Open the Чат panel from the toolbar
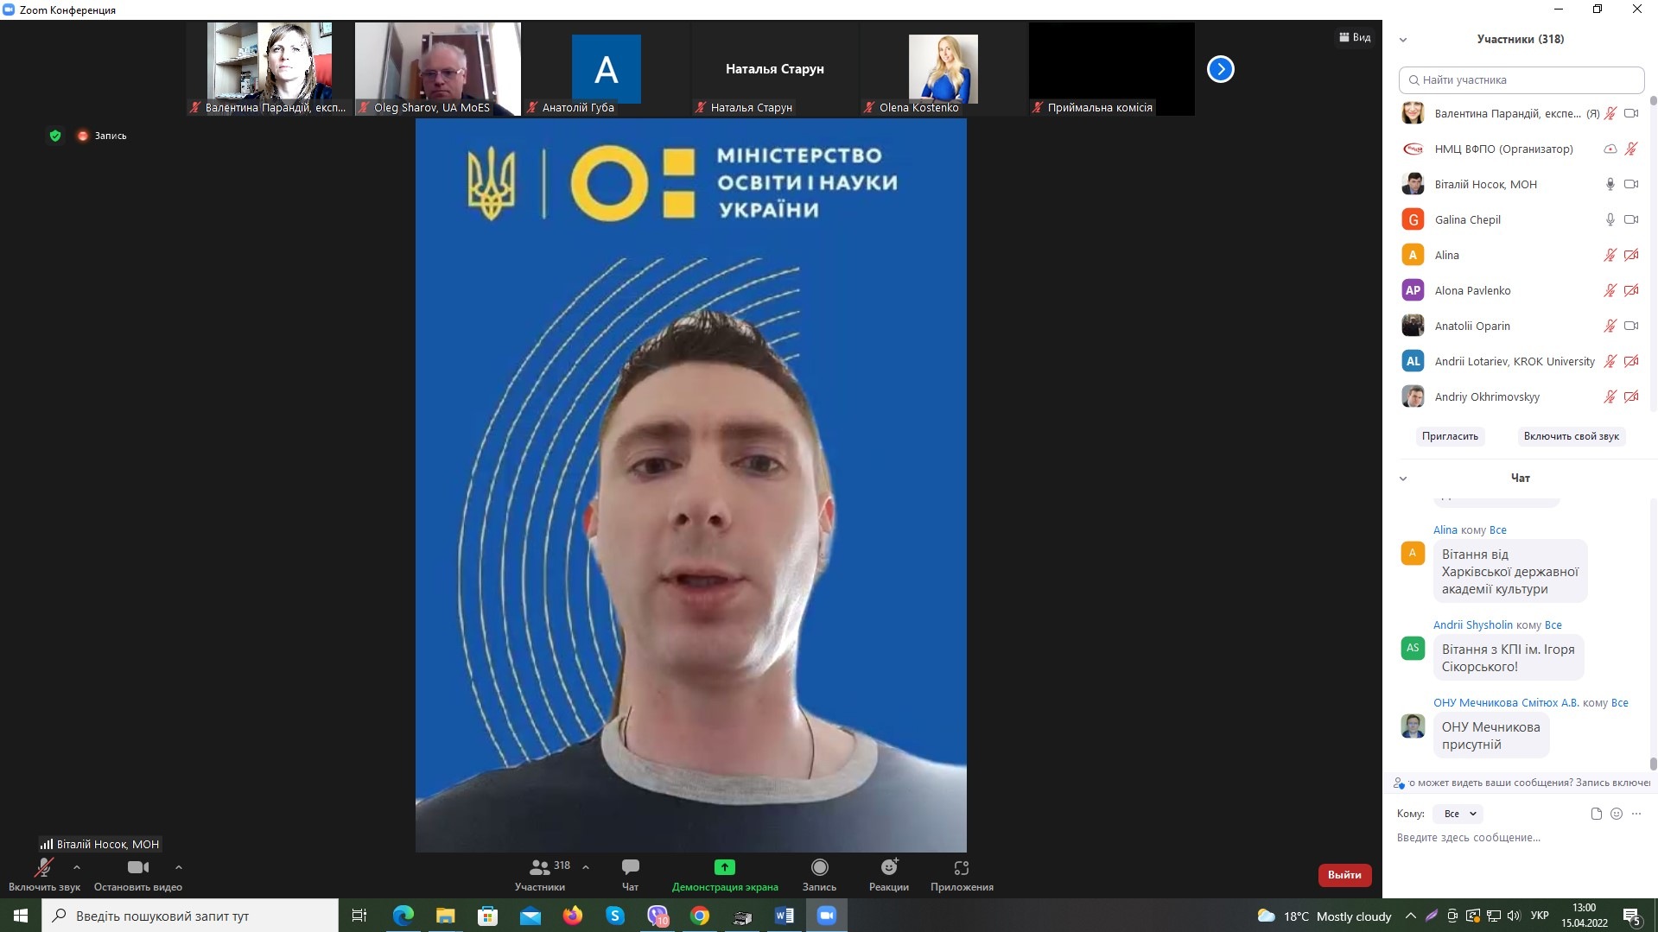The width and height of the screenshot is (1658, 932). tap(630, 874)
